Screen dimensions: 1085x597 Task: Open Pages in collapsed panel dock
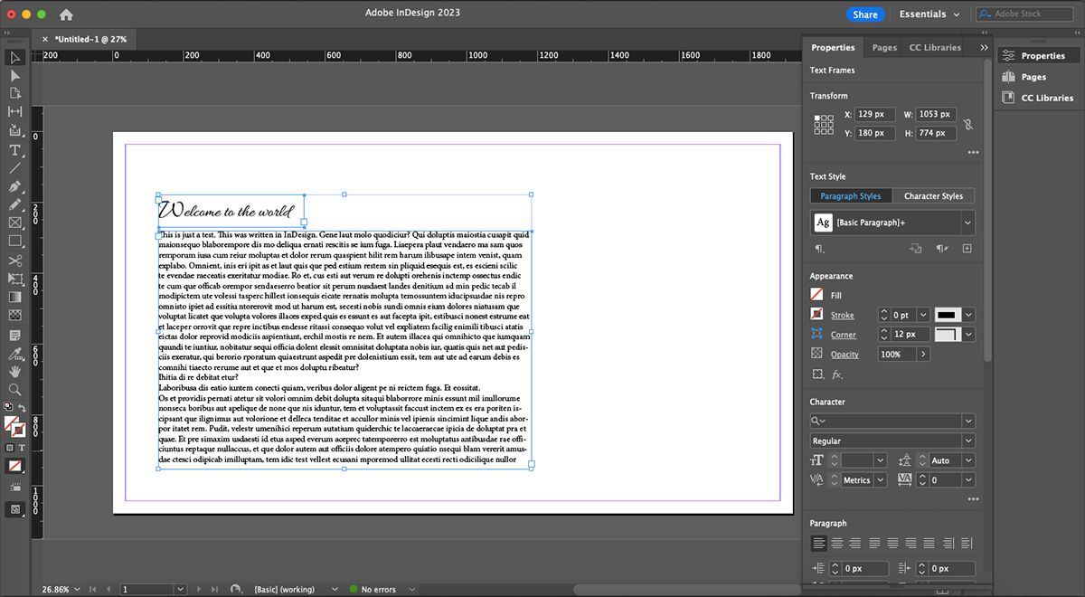[x=1034, y=77]
